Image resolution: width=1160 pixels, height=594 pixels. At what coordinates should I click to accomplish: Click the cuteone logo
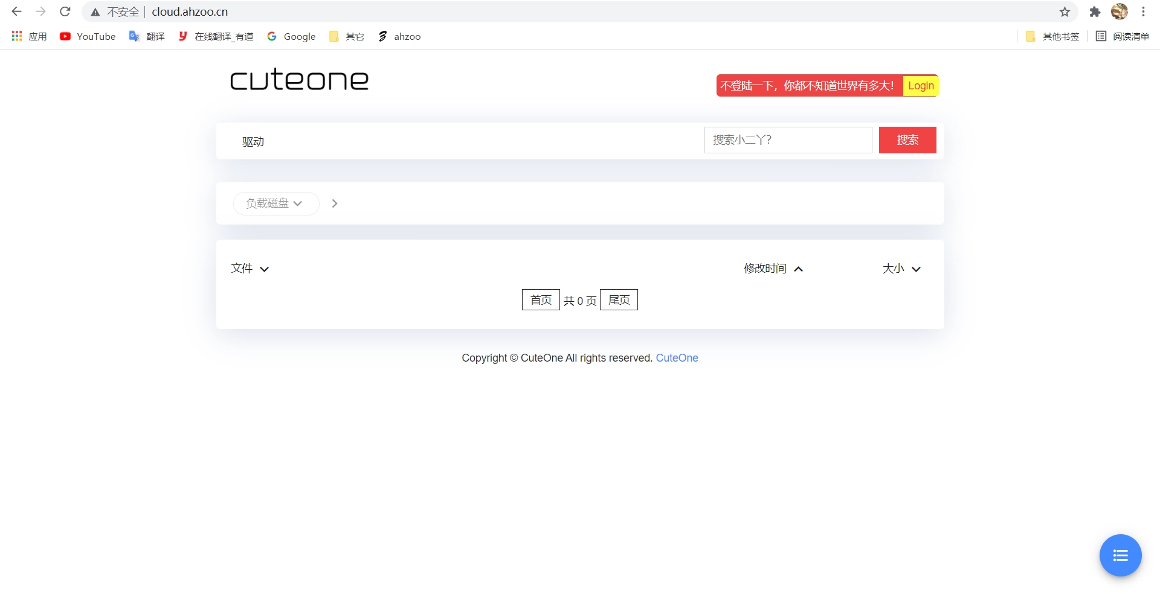(x=299, y=80)
